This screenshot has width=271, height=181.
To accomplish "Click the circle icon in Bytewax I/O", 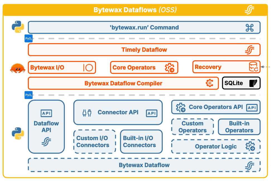I will coord(88,68).
